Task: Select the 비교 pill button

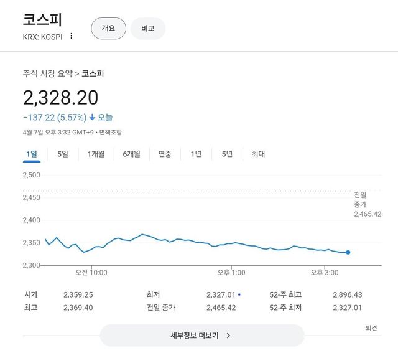Action: click(x=148, y=28)
